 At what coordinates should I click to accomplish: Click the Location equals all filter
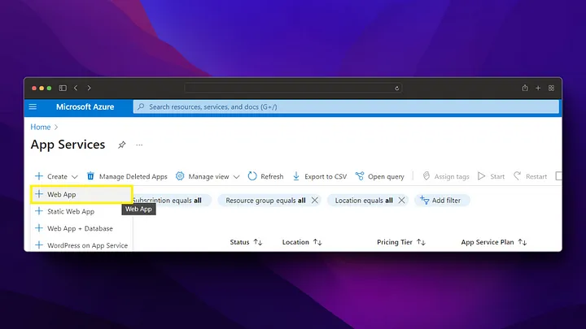[x=364, y=201]
